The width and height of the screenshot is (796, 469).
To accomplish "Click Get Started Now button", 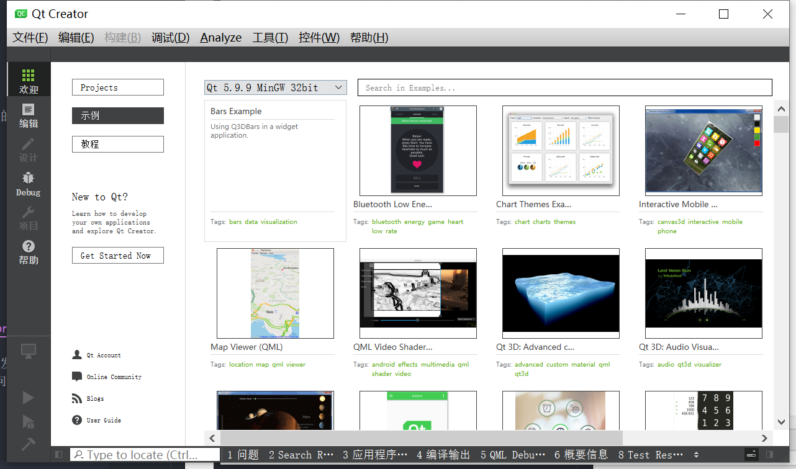I will pyautogui.click(x=118, y=256).
